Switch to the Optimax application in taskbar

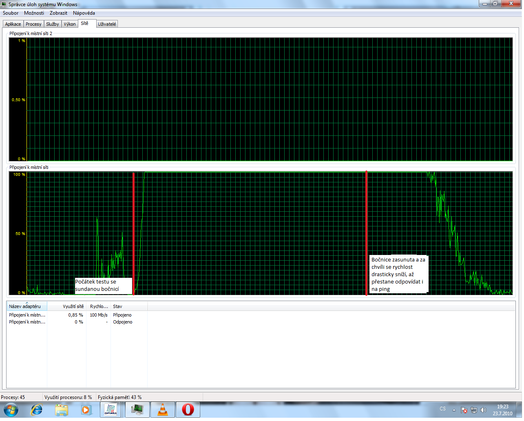(x=111, y=410)
